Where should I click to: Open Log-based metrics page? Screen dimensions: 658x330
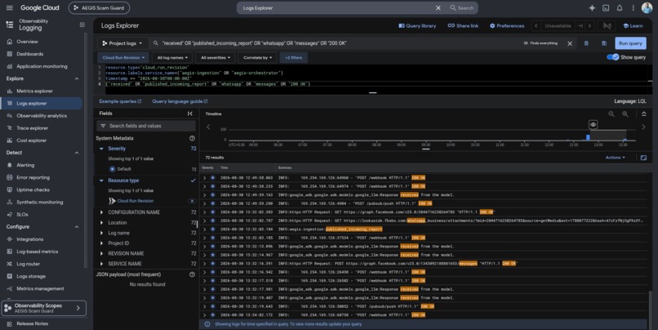click(37, 252)
